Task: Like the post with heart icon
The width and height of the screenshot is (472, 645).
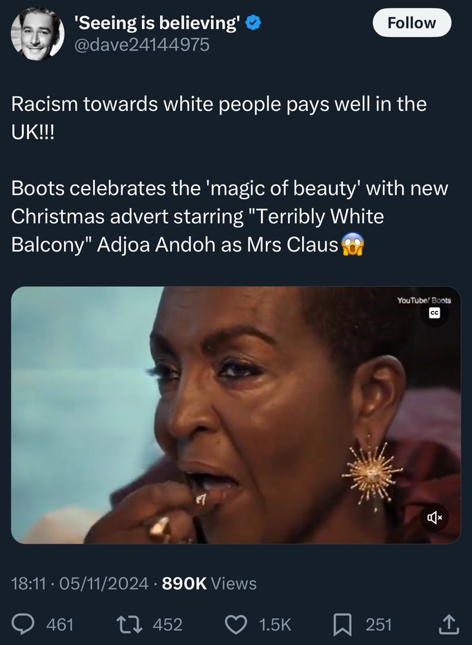Action: 236,624
